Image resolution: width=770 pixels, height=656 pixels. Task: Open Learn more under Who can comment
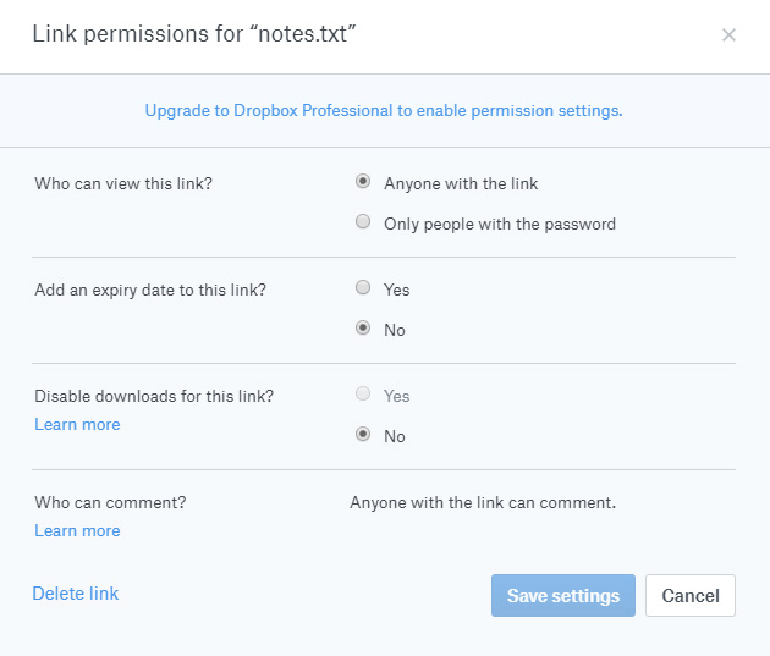click(77, 531)
